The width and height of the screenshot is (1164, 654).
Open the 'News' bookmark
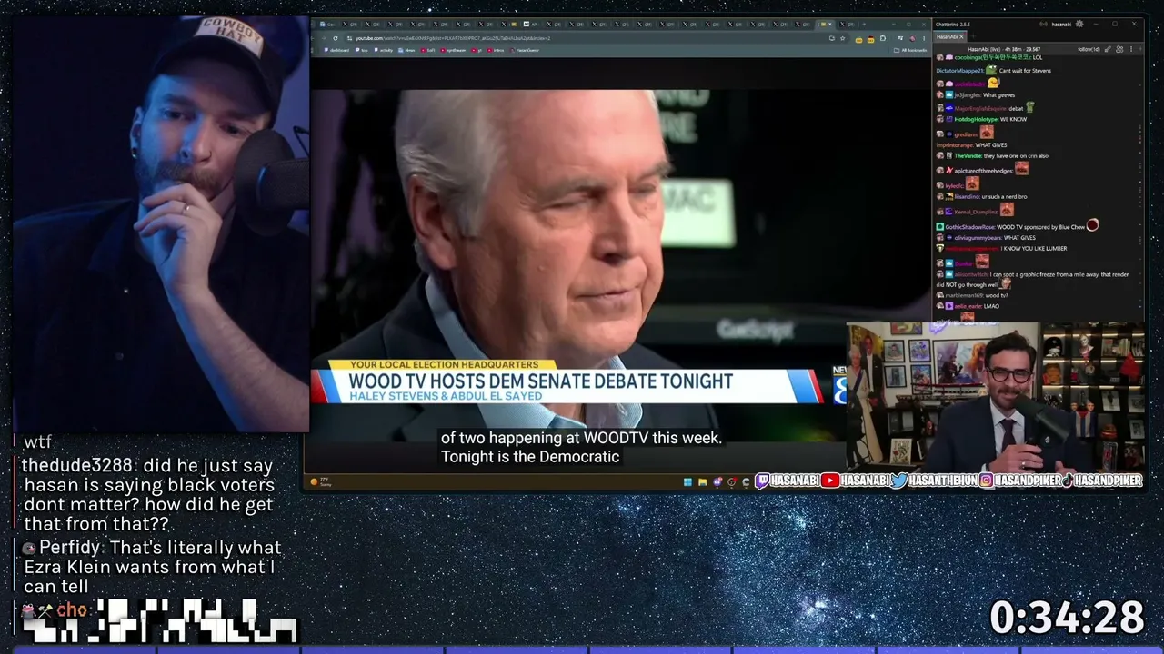point(408,50)
